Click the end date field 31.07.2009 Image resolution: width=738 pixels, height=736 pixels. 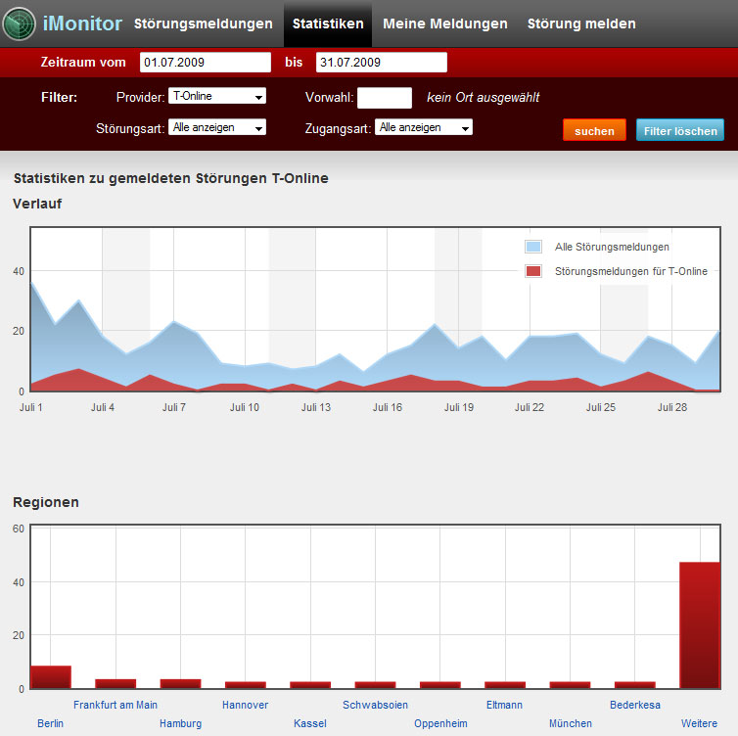pos(381,63)
